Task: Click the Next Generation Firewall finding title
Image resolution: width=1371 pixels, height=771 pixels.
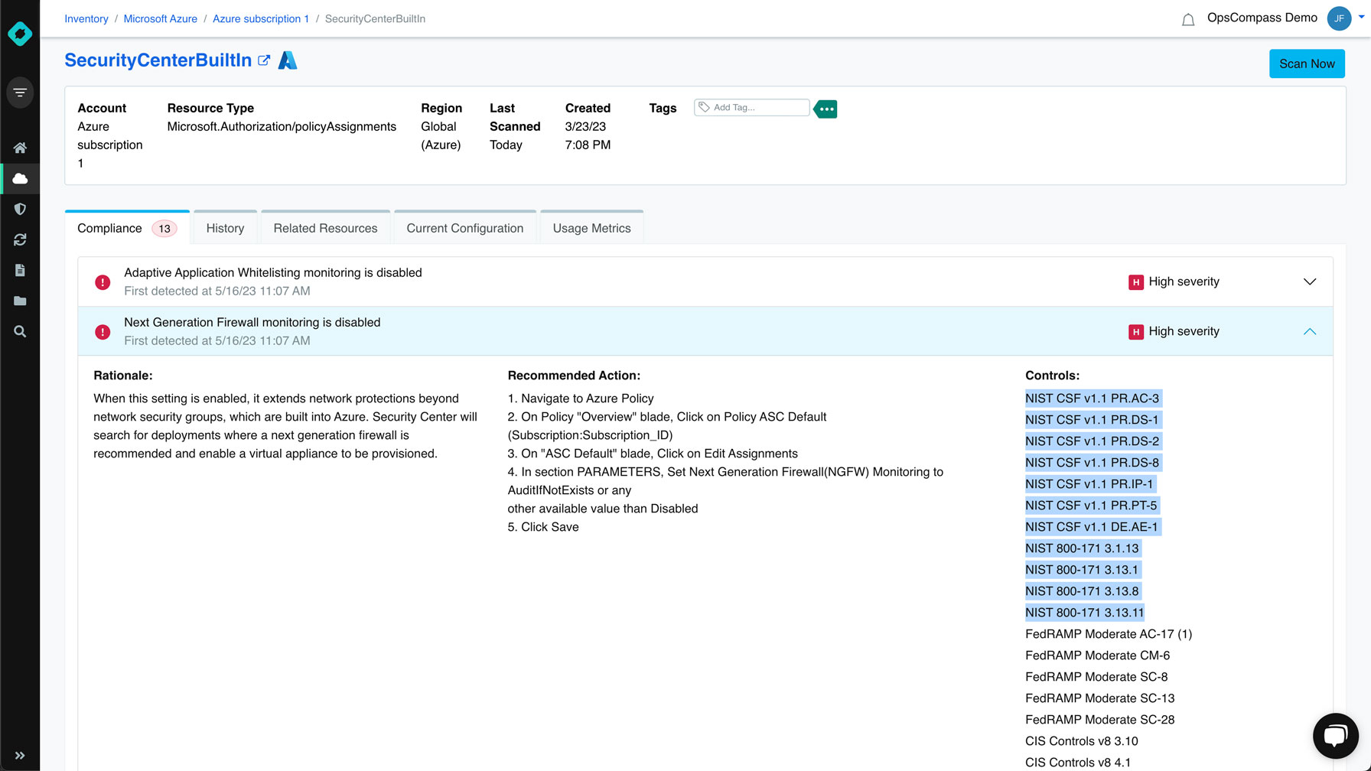Action: pos(252,323)
